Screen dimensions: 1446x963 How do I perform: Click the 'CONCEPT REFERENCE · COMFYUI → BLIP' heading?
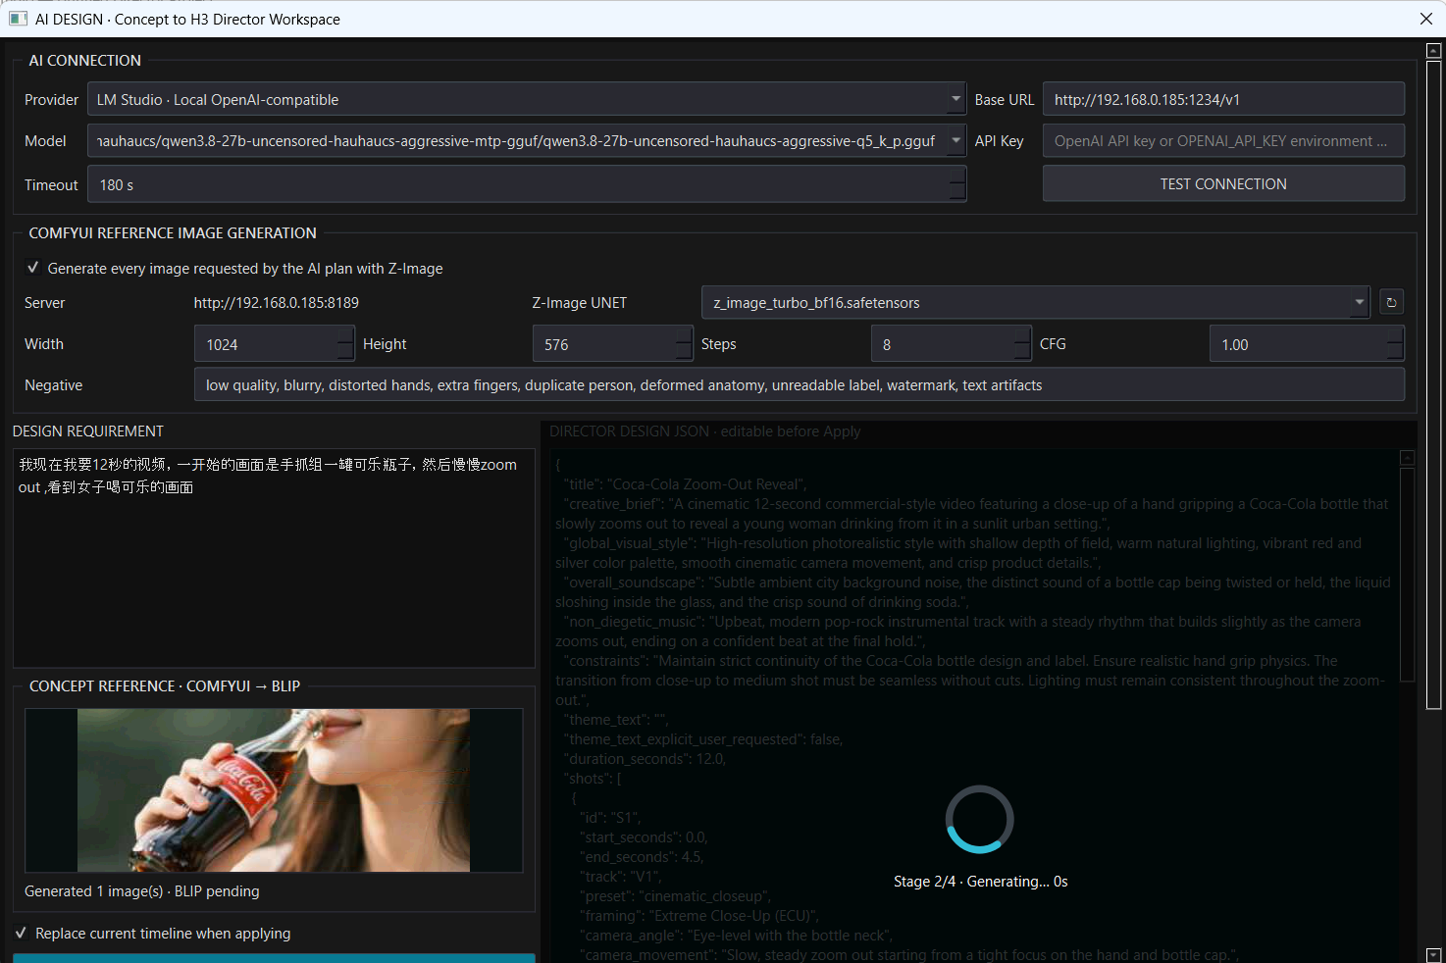[165, 685]
